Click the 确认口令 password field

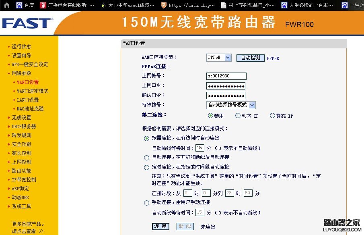click(226, 96)
